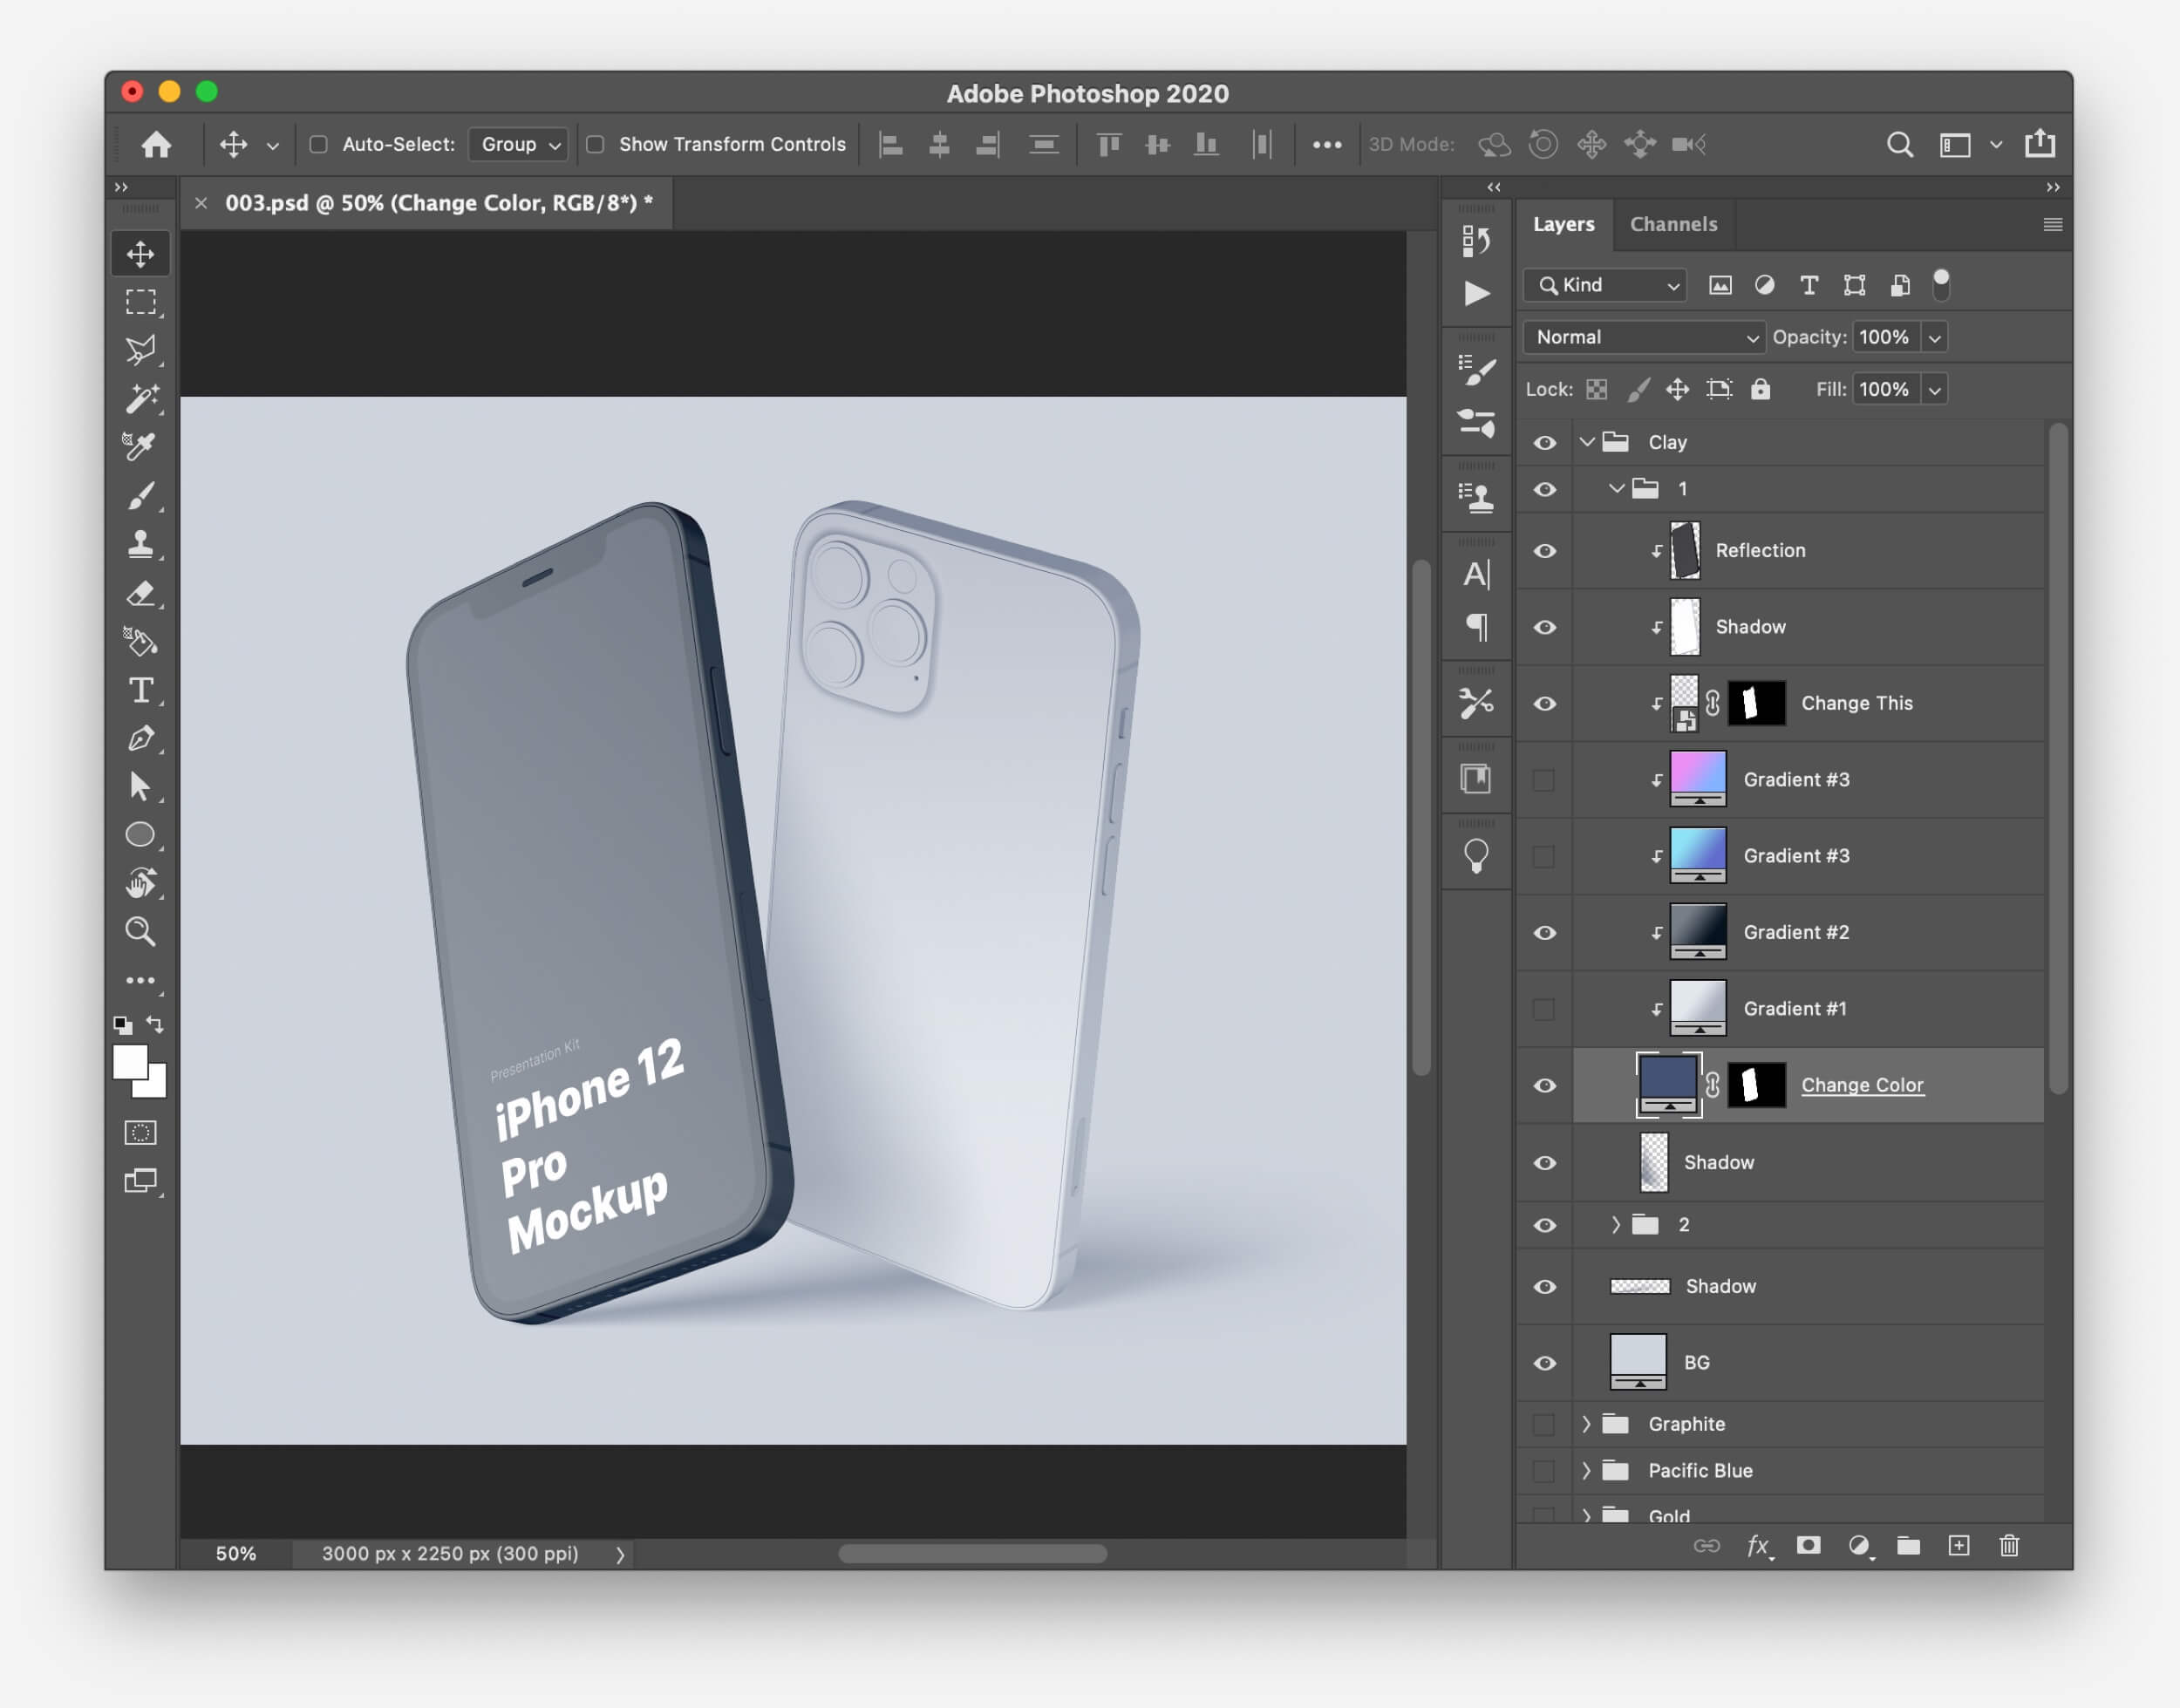
Task: Open the Fill slider dropdown arrow
Action: (1935, 390)
